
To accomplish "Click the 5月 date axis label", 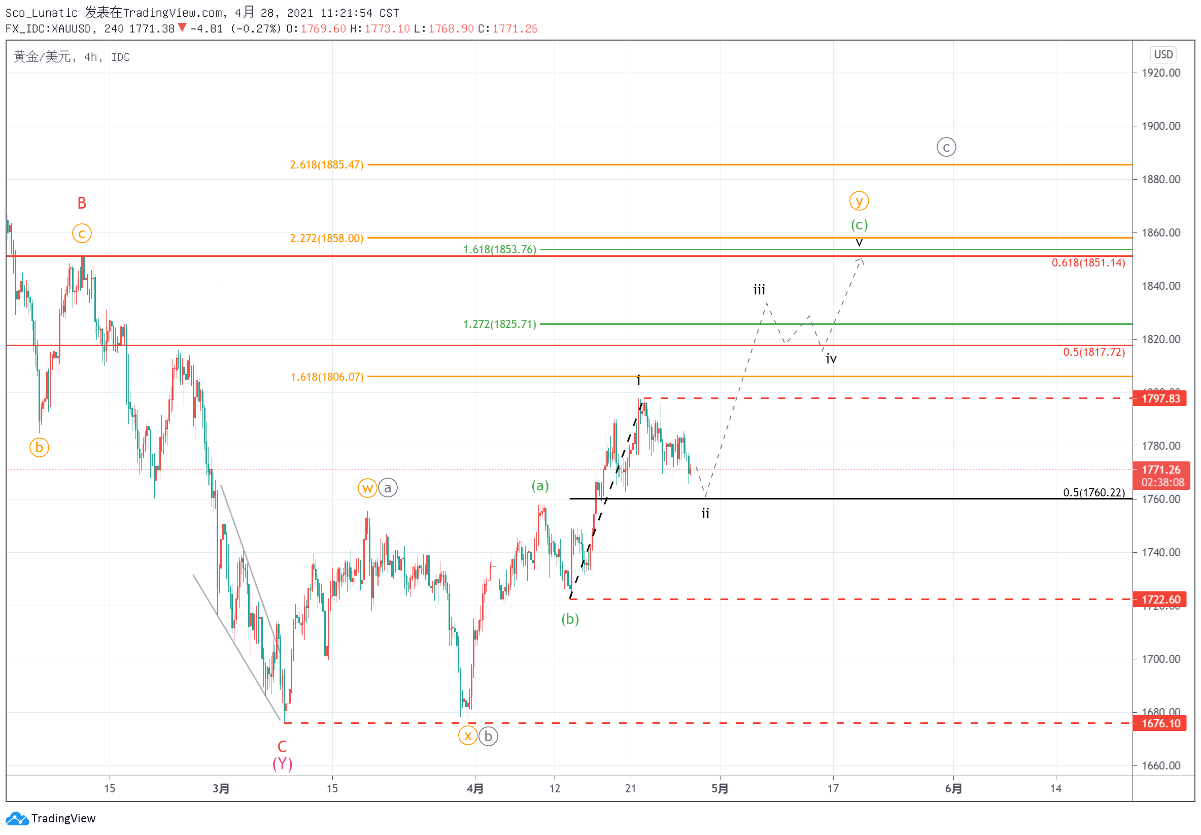I will pos(720,788).
